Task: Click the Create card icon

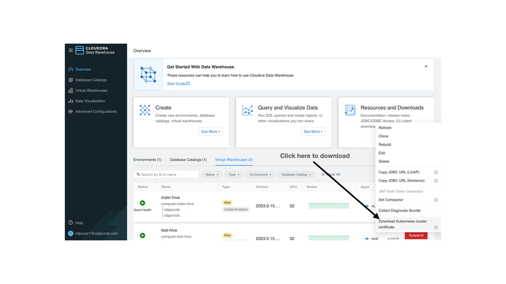Action: [145, 110]
